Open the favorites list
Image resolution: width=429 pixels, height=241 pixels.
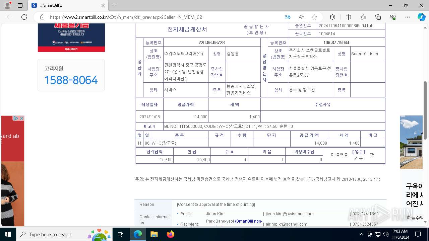point(363,17)
